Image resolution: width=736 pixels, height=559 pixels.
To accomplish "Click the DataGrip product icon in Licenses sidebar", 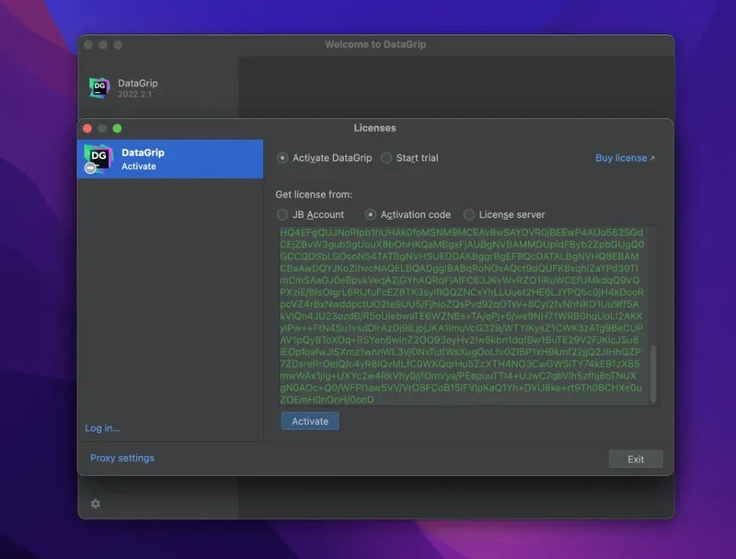I will 97,159.
